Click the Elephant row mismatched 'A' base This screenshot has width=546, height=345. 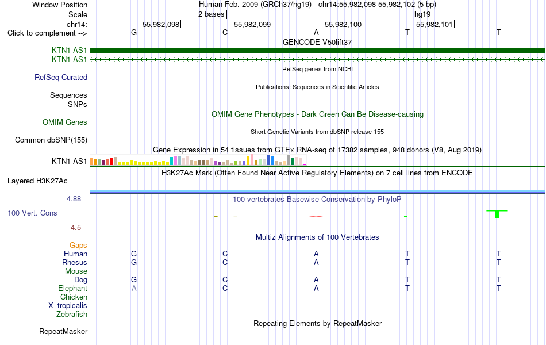click(x=134, y=288)
